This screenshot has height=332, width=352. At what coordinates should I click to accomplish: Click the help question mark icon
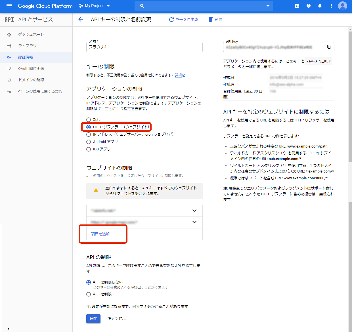(309, 6)
